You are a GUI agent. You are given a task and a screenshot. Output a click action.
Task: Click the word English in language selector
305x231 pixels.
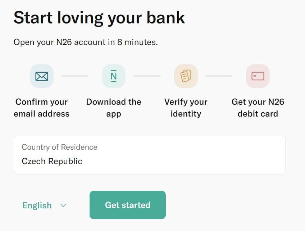click(37, 205)
